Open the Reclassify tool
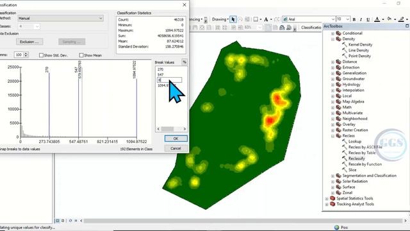Screen dimensions: 410x231 356,158
